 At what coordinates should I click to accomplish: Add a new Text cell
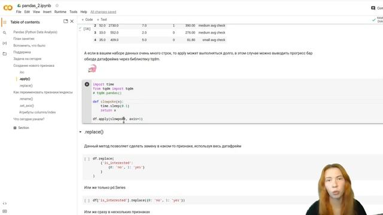pos(102,20)
